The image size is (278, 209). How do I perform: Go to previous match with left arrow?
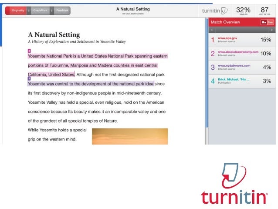pos(211,30)
